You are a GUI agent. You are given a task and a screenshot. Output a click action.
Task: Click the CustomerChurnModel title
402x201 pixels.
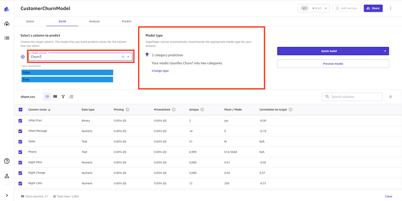pyautogui.click(x=45, y=8)
